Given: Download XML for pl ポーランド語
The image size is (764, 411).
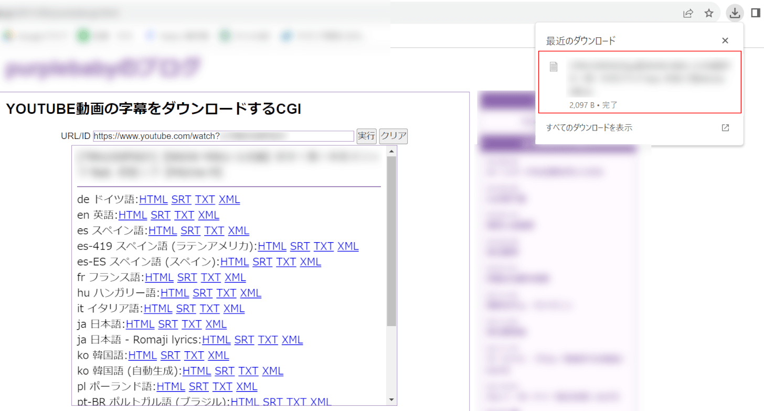Looking at the screenshot, I should [247, 386].
